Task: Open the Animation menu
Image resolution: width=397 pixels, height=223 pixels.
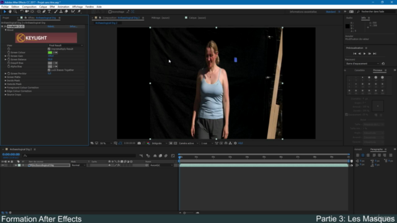Action: [63, 7]
